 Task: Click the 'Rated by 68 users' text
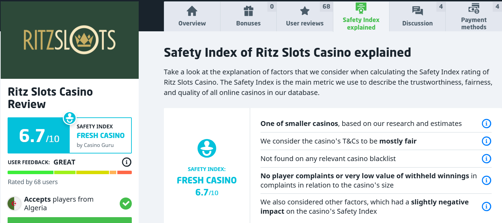(x=33, y=182)
